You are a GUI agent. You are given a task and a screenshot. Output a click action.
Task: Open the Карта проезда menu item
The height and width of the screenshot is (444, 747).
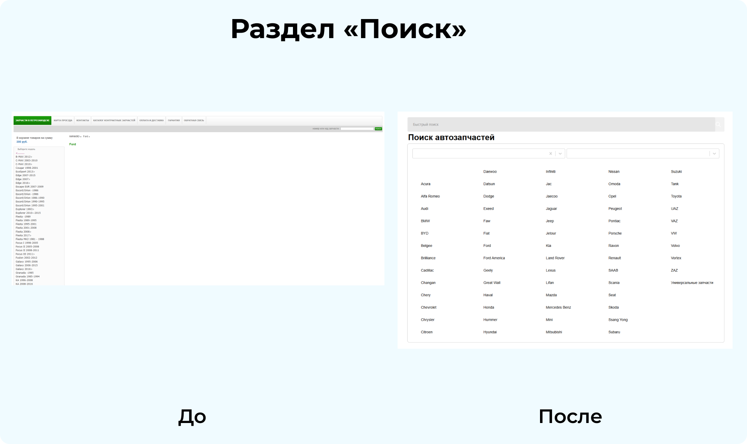coord(63,121)
